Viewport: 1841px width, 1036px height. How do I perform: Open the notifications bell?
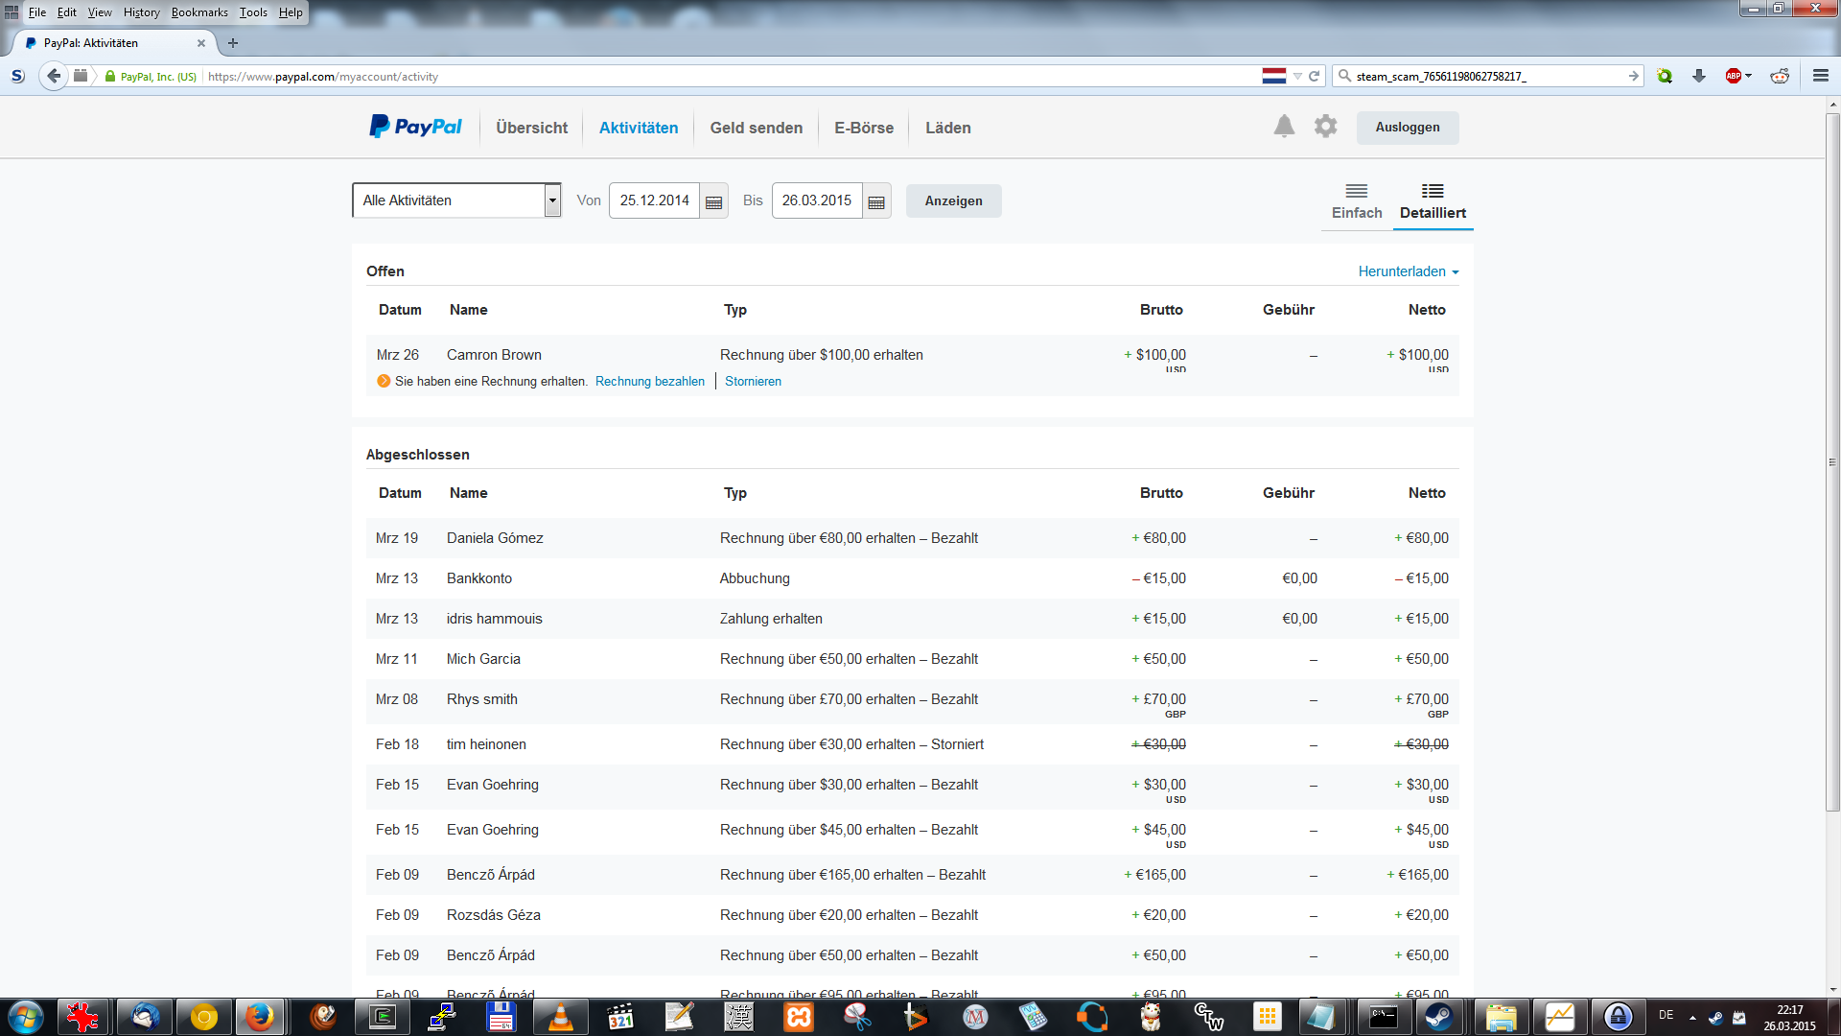coord(1284,127)
